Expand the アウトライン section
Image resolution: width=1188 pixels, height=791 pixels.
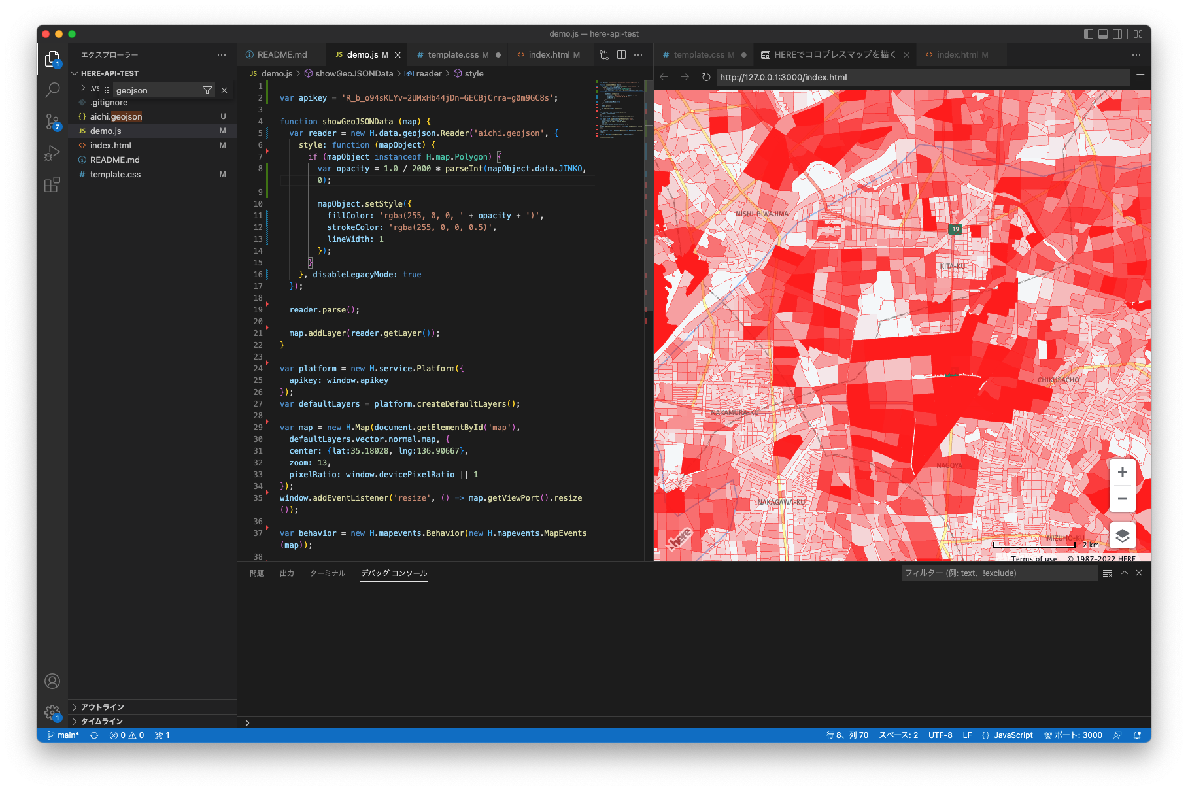[x=102, y=707]
